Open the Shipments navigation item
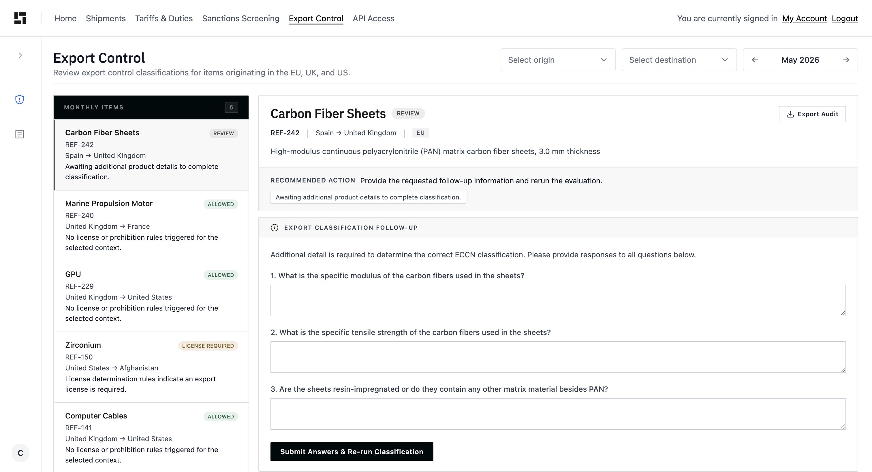Viewport: 872px width, 472px height. (x=106, y=18)
